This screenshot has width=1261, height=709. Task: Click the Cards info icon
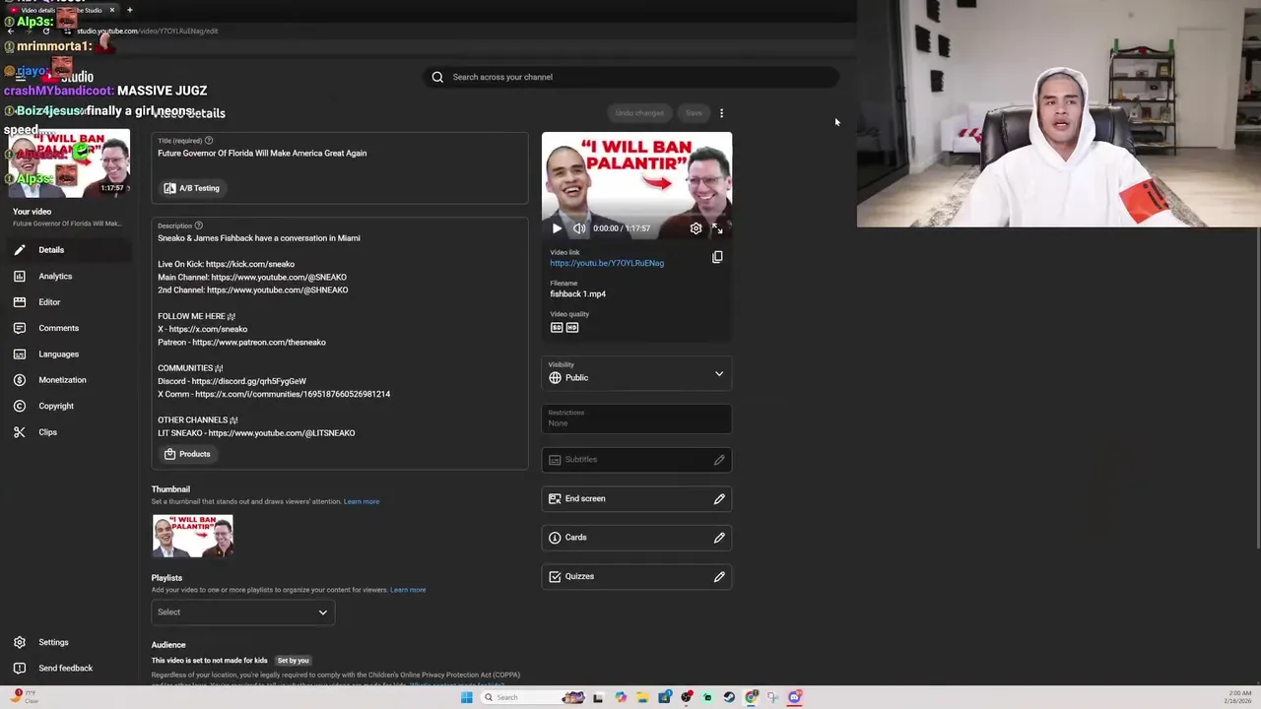[555, 538]
